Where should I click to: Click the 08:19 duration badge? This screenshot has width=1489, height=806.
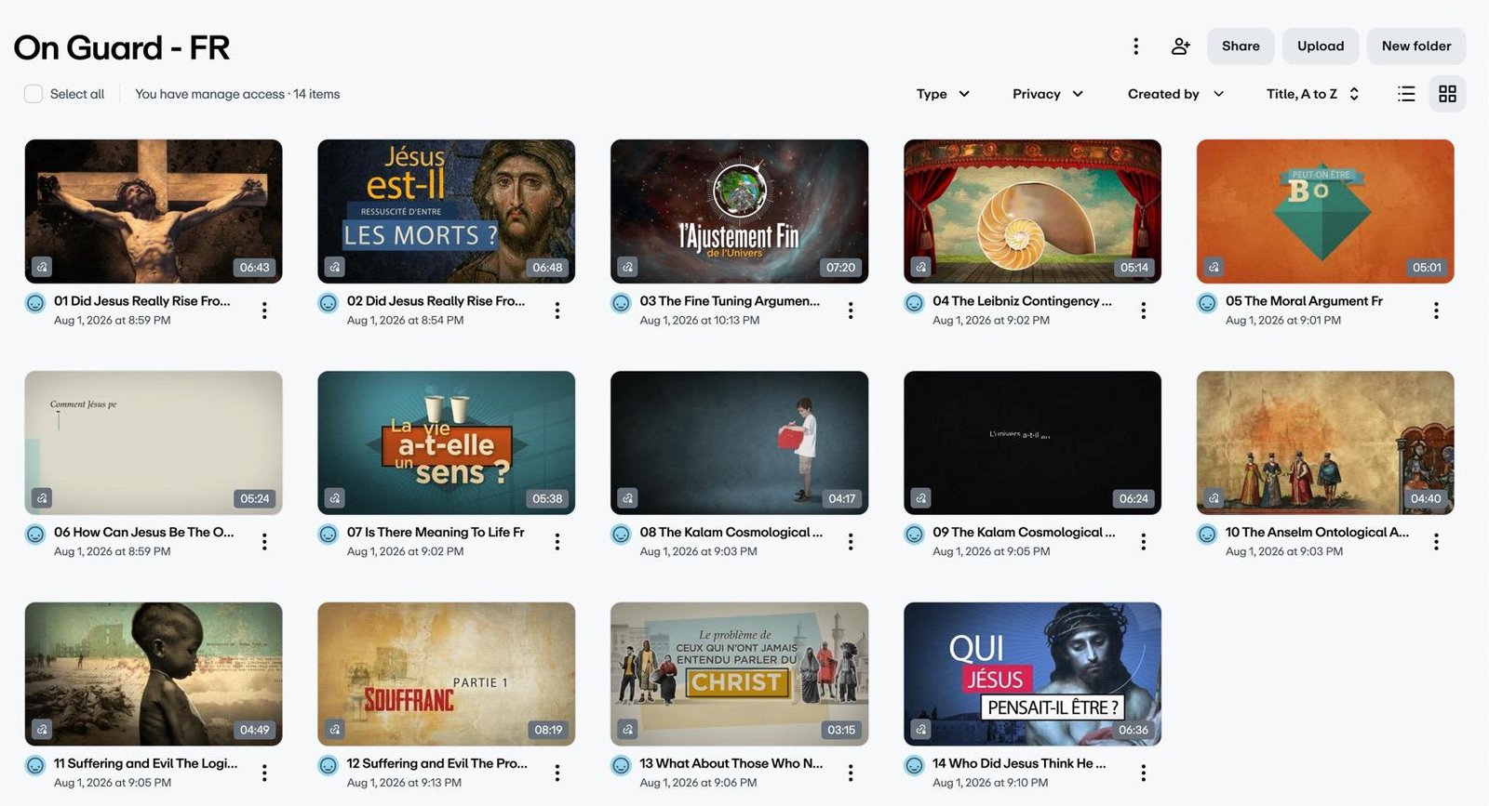click(x=548, y=730)
